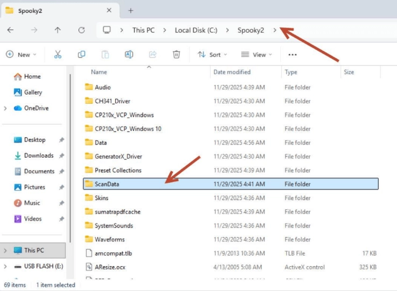Image resolution: width=397 pixels, height=291 pixels.
Task: Select Downloads in the navigation pane
Action: (x=38, y=155)
